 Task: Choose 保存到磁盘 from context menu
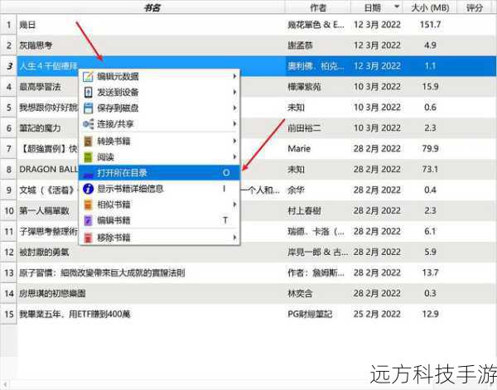[x=159, y=108]
